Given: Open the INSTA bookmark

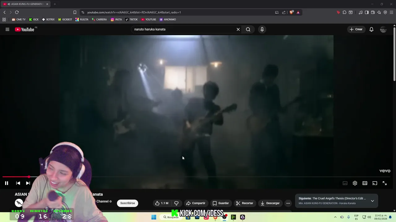Looking at the screenshot, I should pyautogui.click(x=116, y=19).
